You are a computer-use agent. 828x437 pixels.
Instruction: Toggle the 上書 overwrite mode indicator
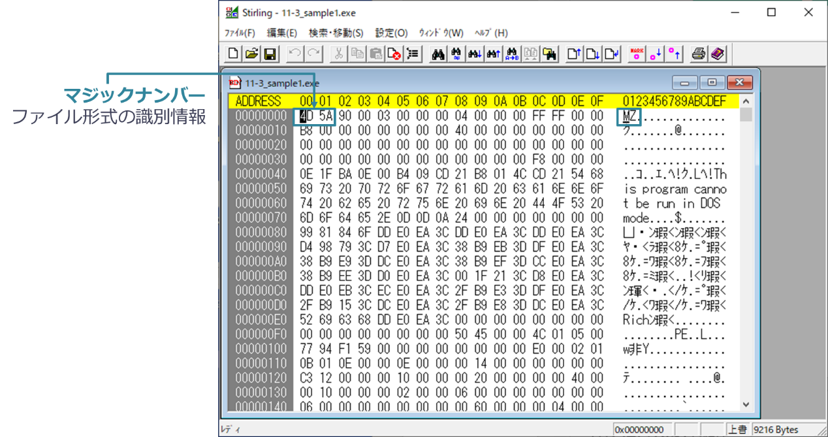pyautogui.click(x=737, y=430)
